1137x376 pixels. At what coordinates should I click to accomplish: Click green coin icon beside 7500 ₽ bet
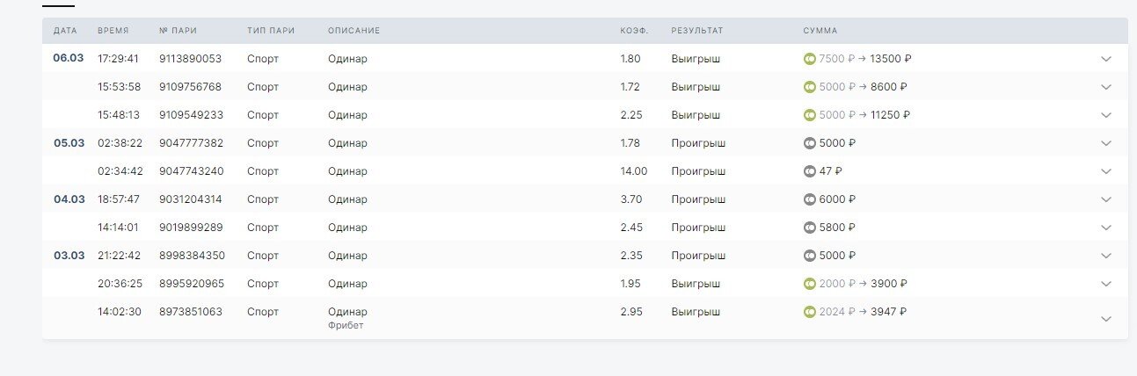coord(810,59)
